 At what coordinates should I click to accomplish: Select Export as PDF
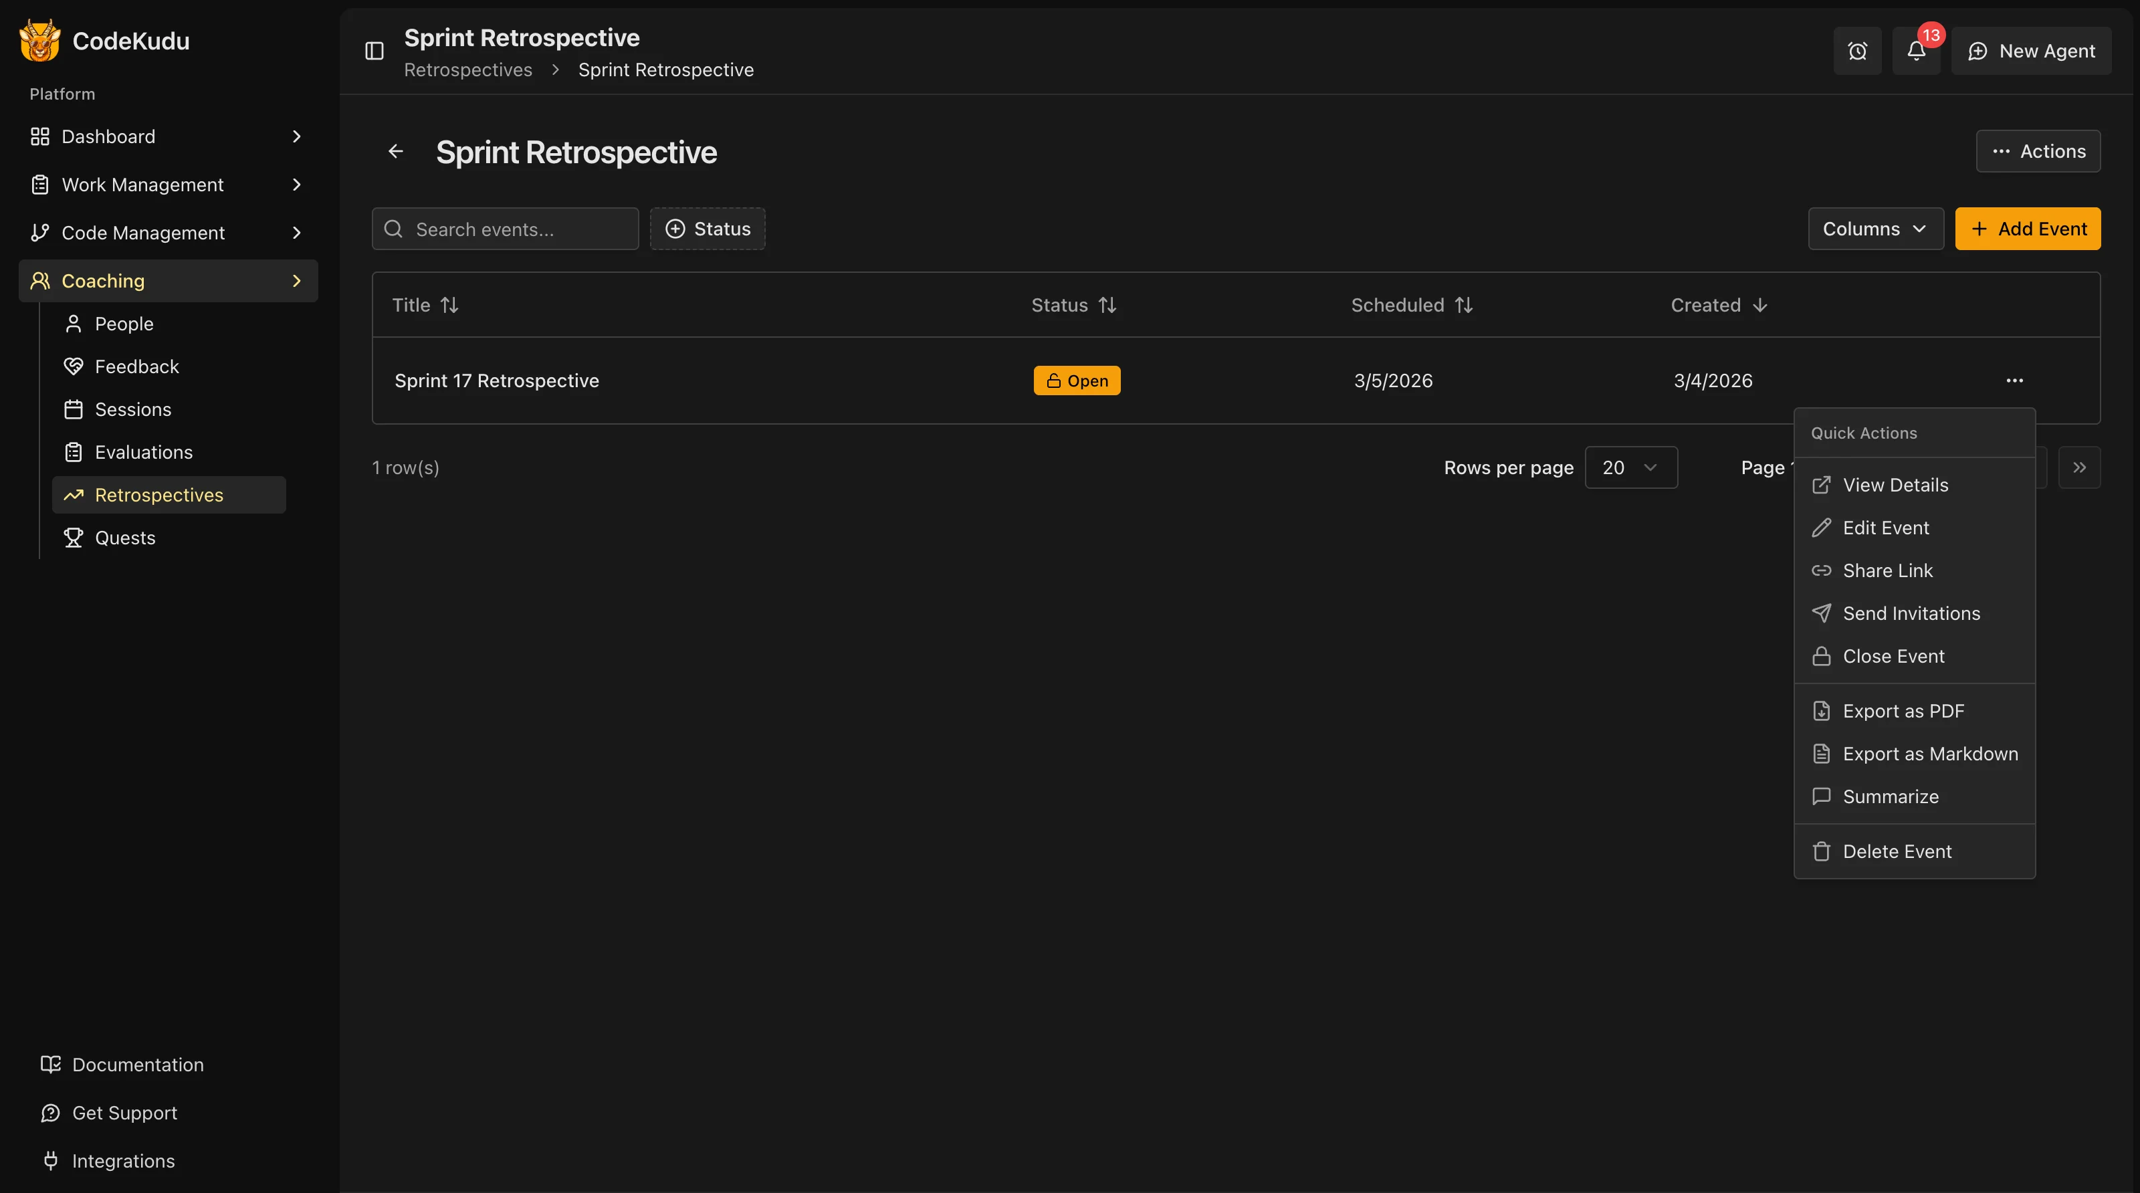click(1903, 711)
